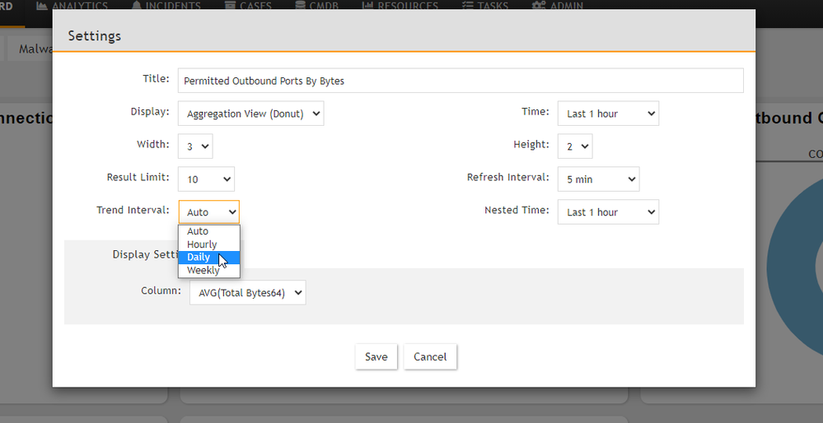The image size is (823, 423).
Task: Open the Display type dropdown
Action: tap(250, 114)
